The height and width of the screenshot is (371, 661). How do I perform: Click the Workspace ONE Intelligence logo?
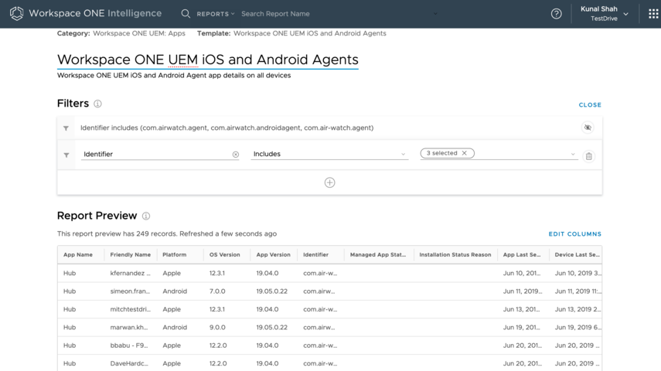click(x=16, y=14)
